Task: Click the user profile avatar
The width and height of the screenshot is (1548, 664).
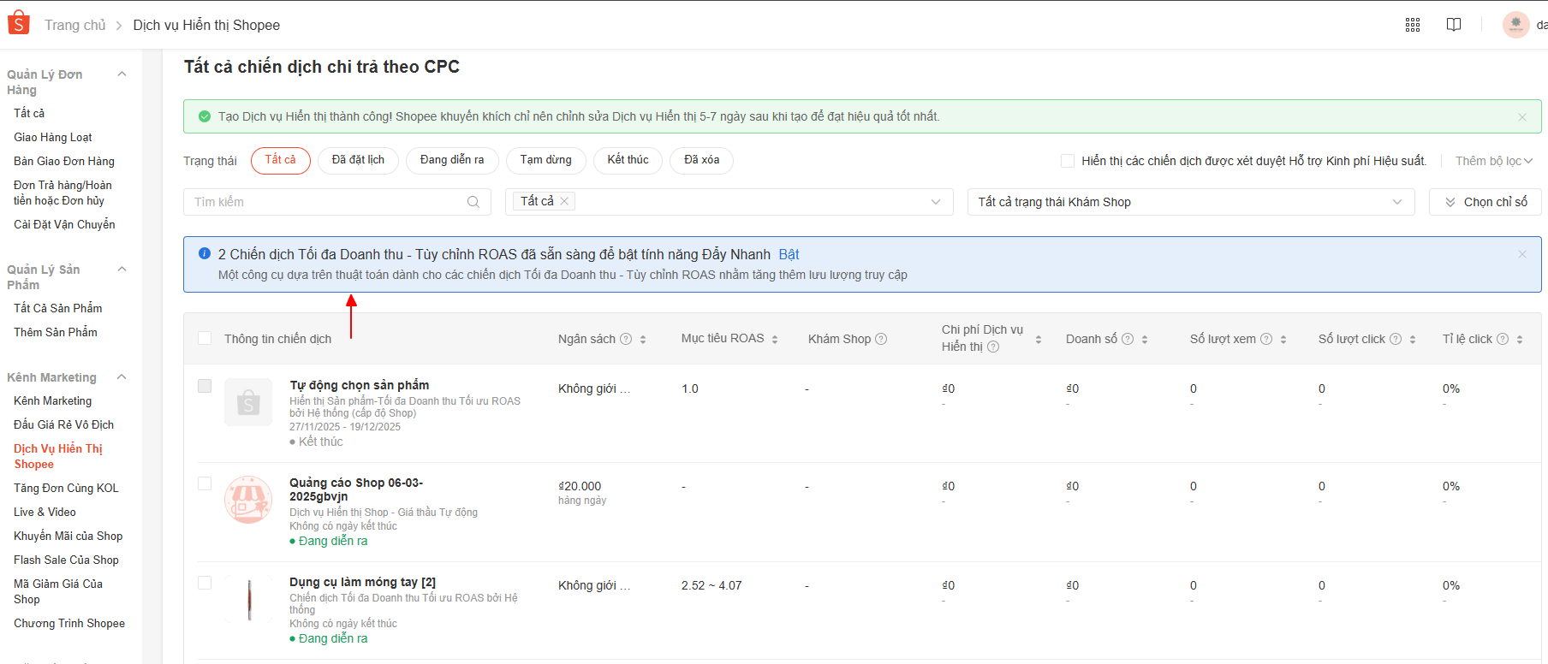Action: [x=1515, y=25]
